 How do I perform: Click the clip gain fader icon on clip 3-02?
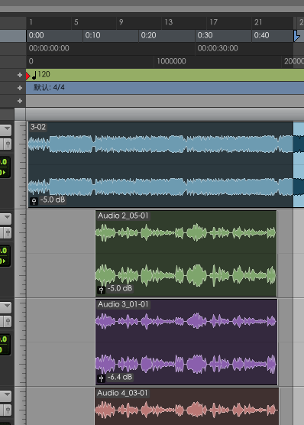coord(34,201)
